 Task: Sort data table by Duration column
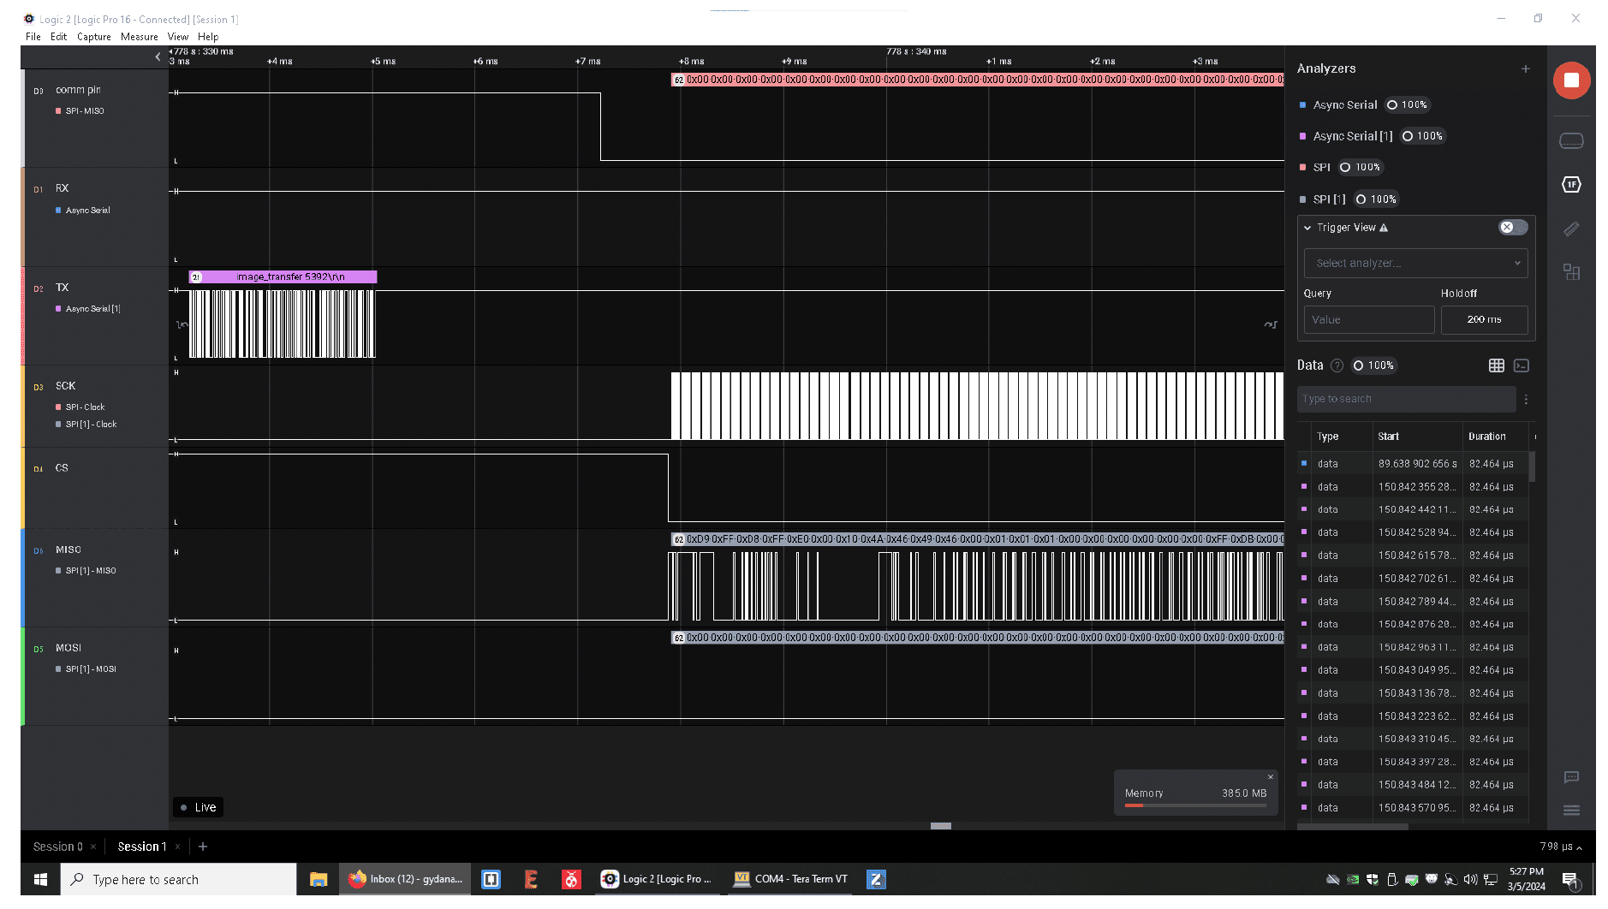1487,437
